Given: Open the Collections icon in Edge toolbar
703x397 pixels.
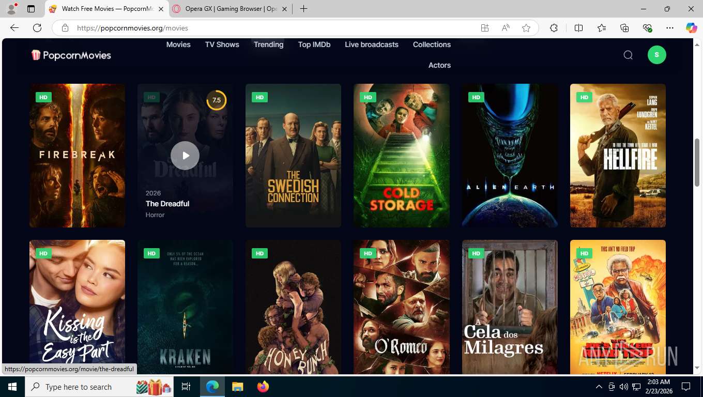Looking at the screenshot, I should pyautogui.click(x=624, y=28).
